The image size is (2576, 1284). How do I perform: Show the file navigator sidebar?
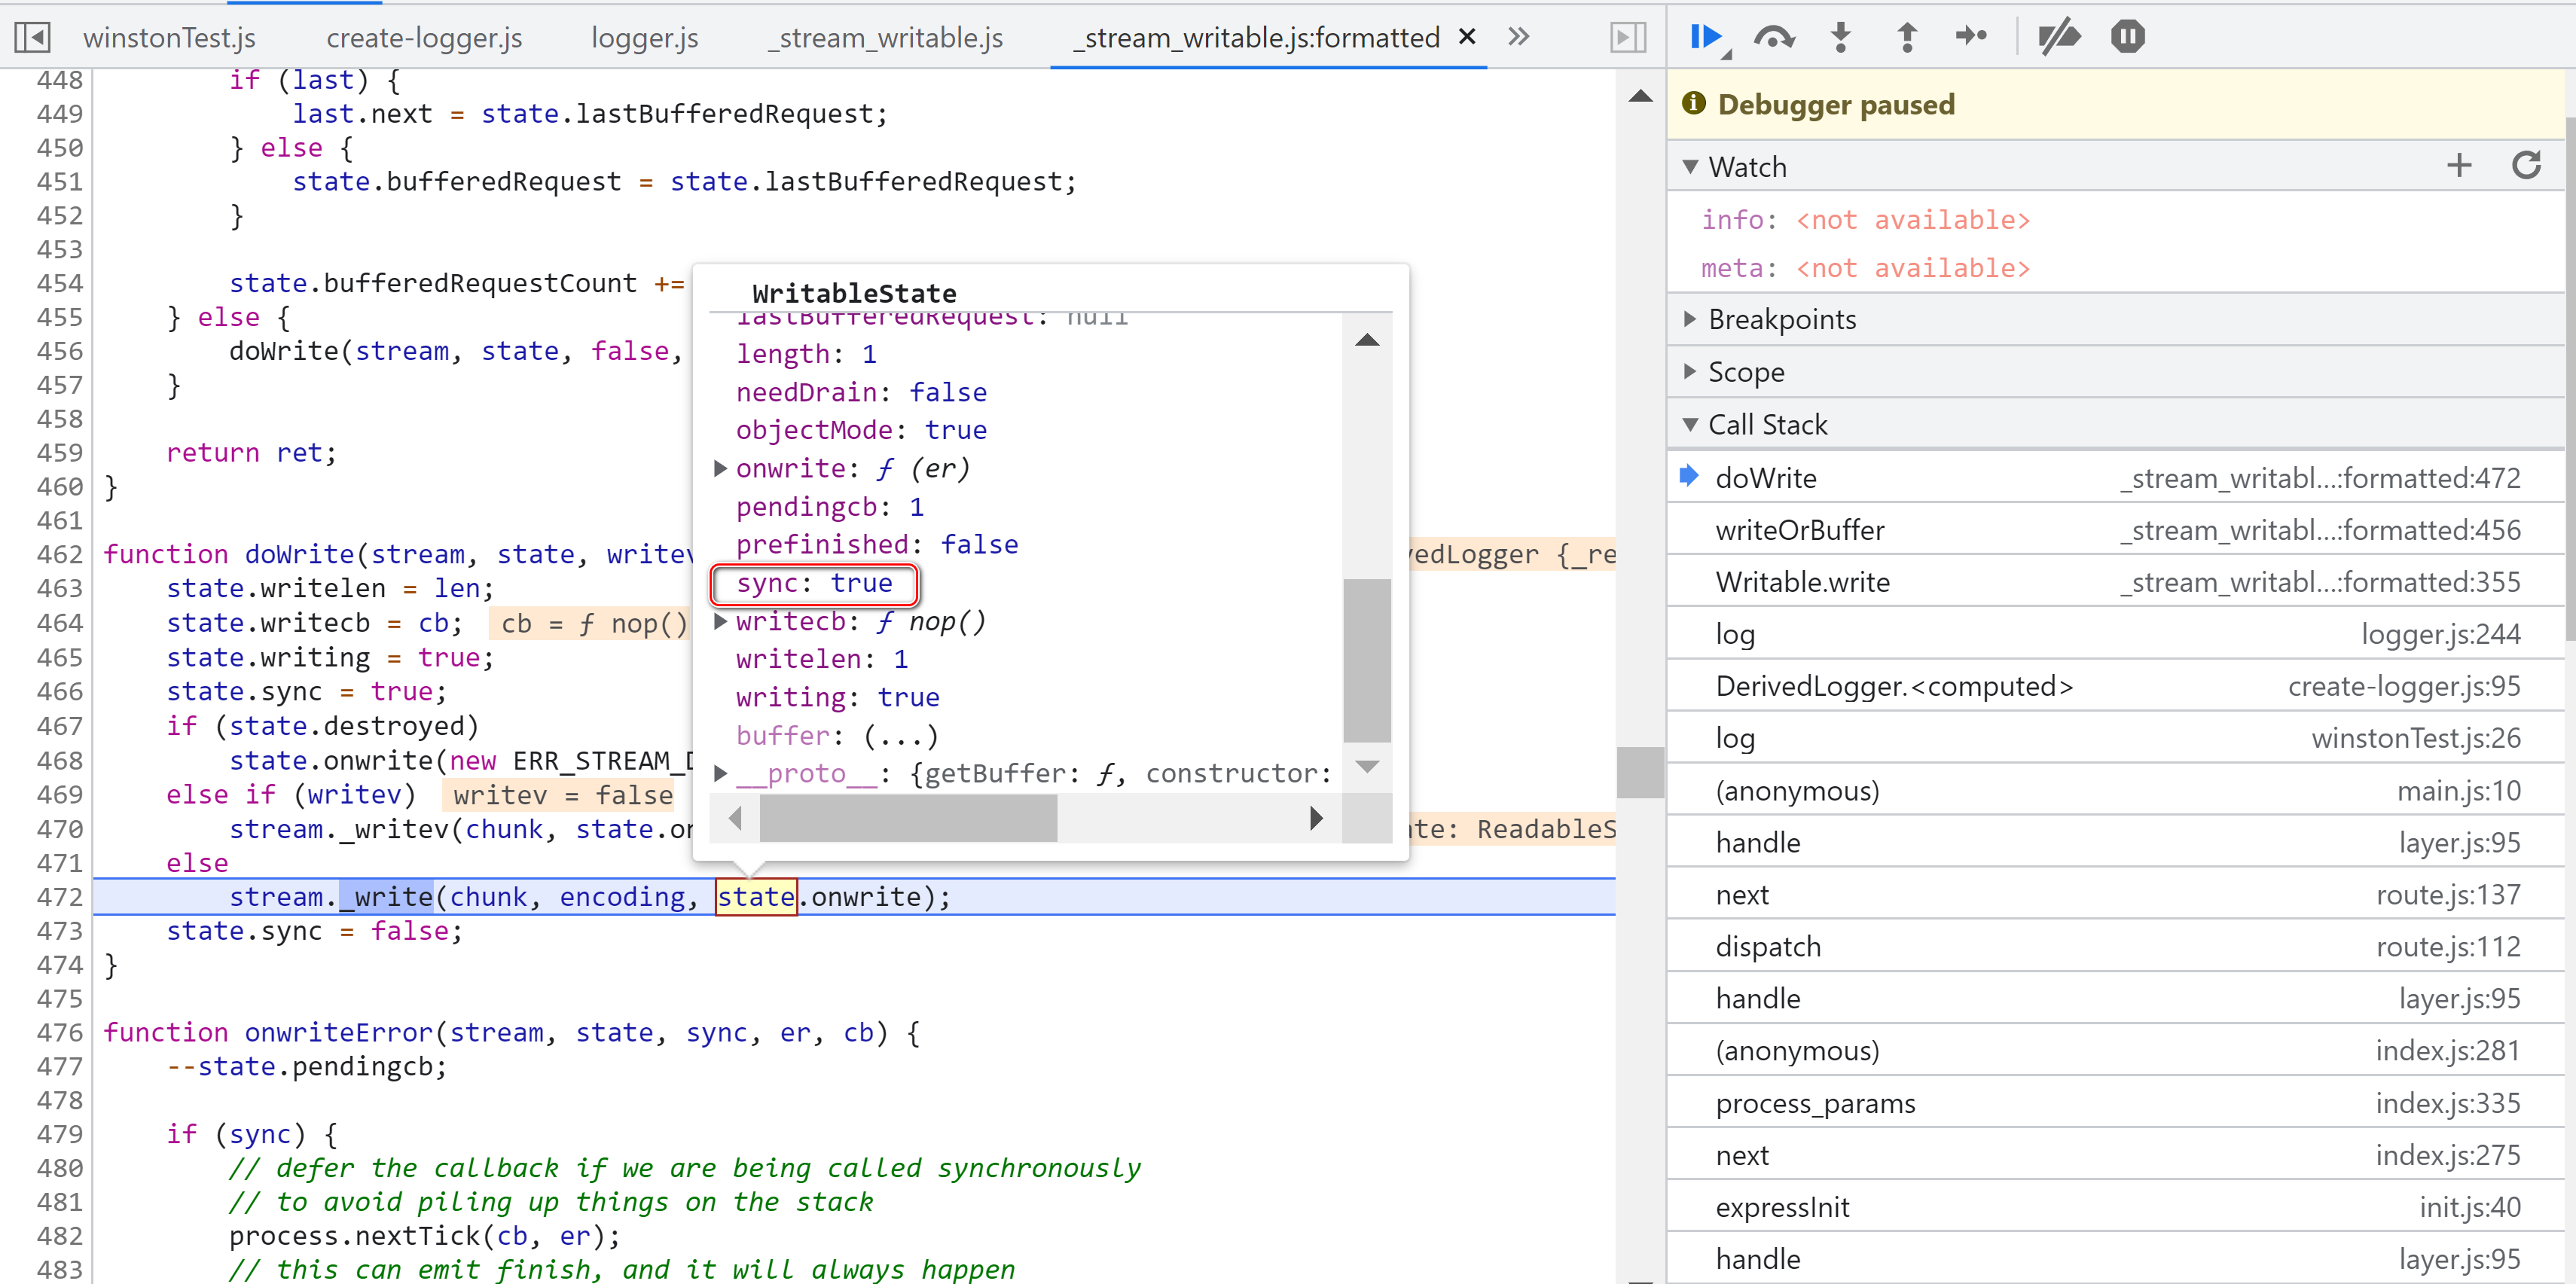(32, 38)
